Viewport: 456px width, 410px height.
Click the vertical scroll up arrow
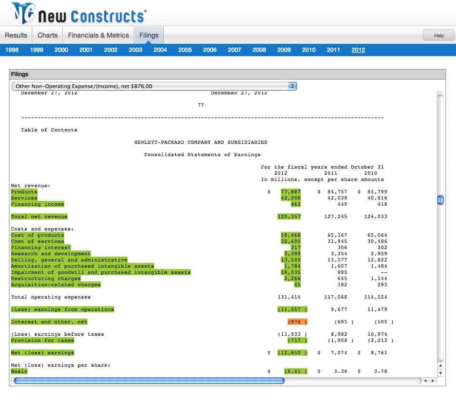click(x=440, y=365)
